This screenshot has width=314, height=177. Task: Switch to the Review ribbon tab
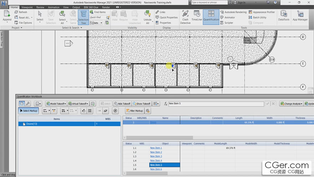(40, 7)
